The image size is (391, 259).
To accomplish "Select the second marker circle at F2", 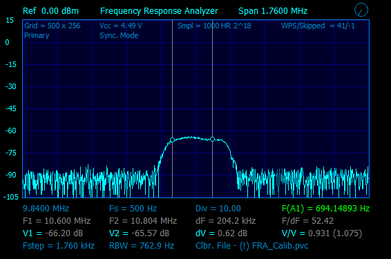I will click(x=212, y=139).
